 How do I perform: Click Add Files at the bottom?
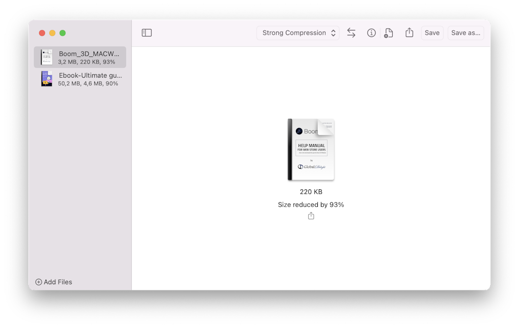57,282
